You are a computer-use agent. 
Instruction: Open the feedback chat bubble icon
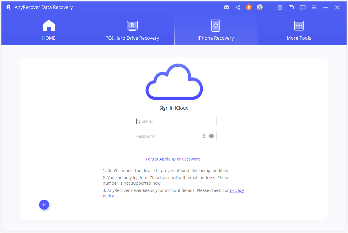(303, 7)
